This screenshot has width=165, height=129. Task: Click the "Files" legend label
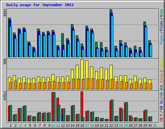[x=161, y=26]
